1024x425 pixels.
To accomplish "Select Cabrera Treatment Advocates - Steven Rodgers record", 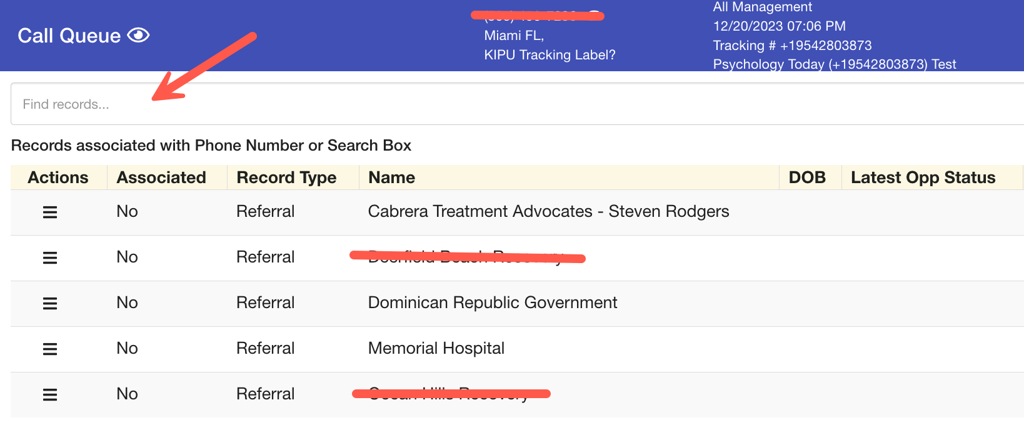I will (x=548, y=211).
